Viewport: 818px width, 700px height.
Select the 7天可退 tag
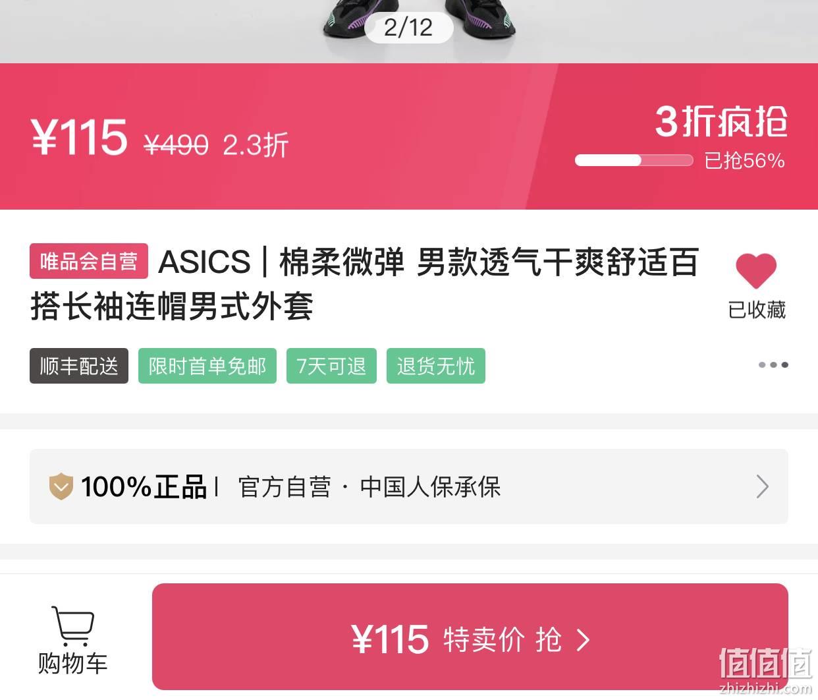pyautogui.click(x=331, y=366)
